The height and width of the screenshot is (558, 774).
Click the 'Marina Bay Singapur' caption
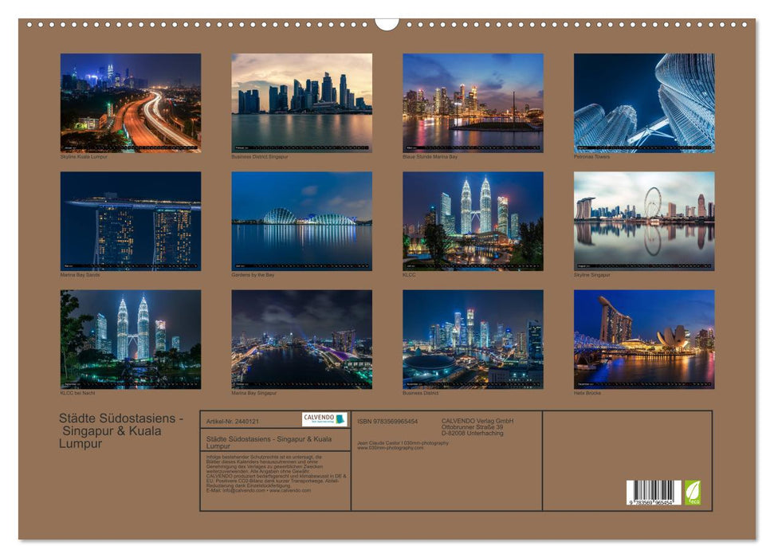tap(253, 393)
